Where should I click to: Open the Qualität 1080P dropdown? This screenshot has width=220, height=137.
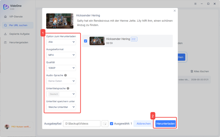point(61,68)
